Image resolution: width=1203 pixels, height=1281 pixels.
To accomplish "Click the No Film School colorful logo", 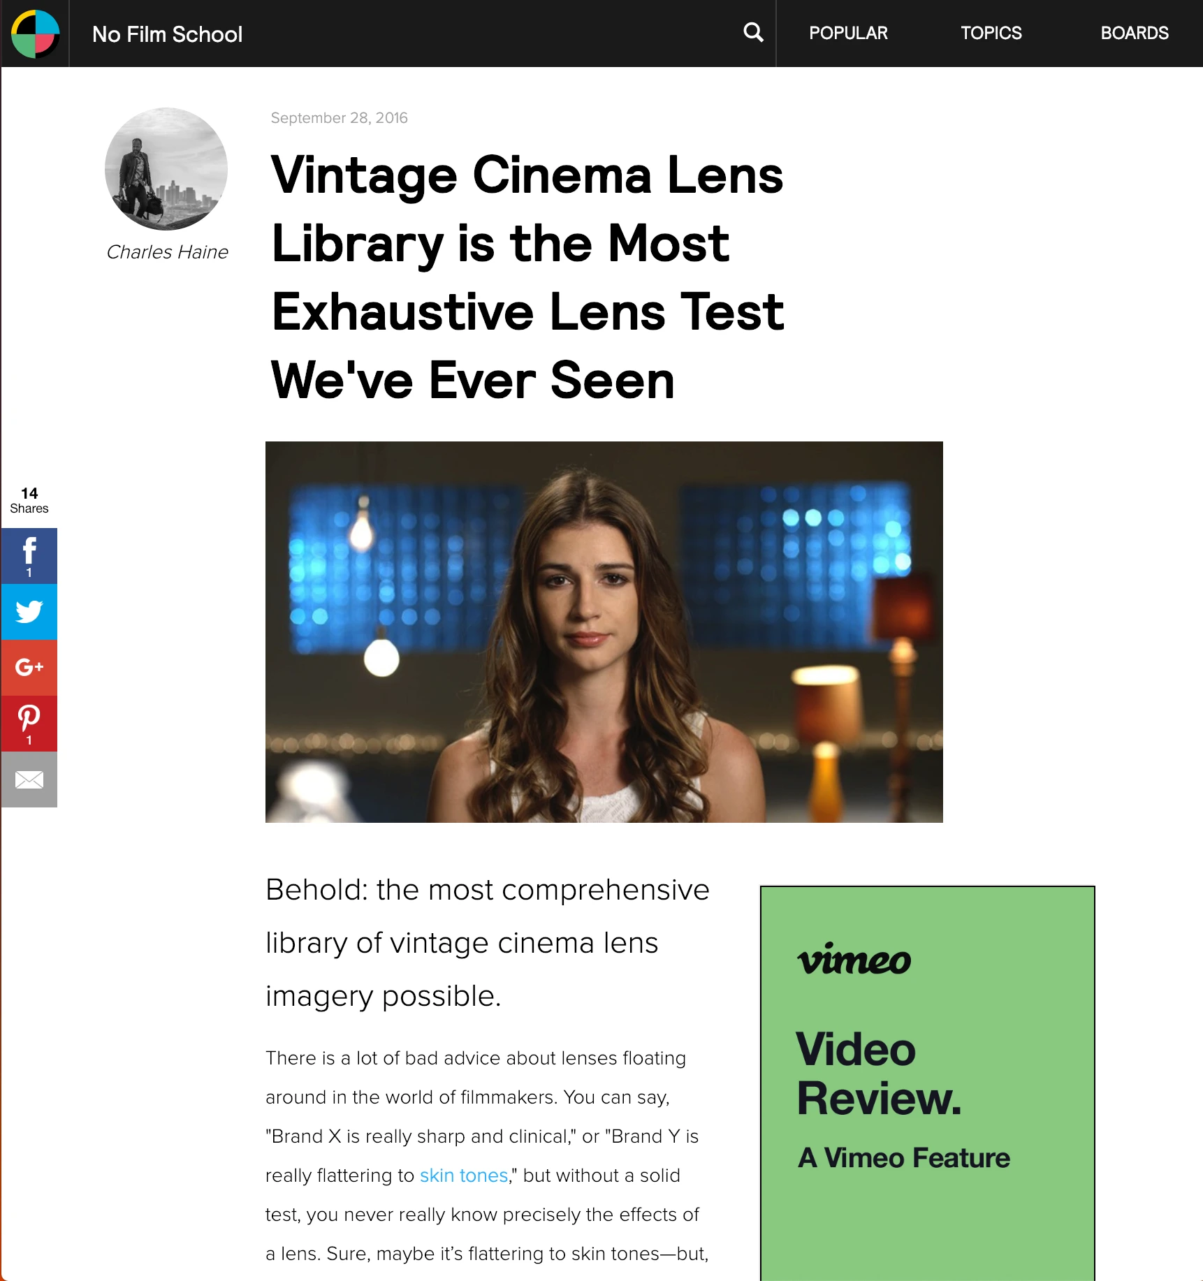I will [35, 34].
